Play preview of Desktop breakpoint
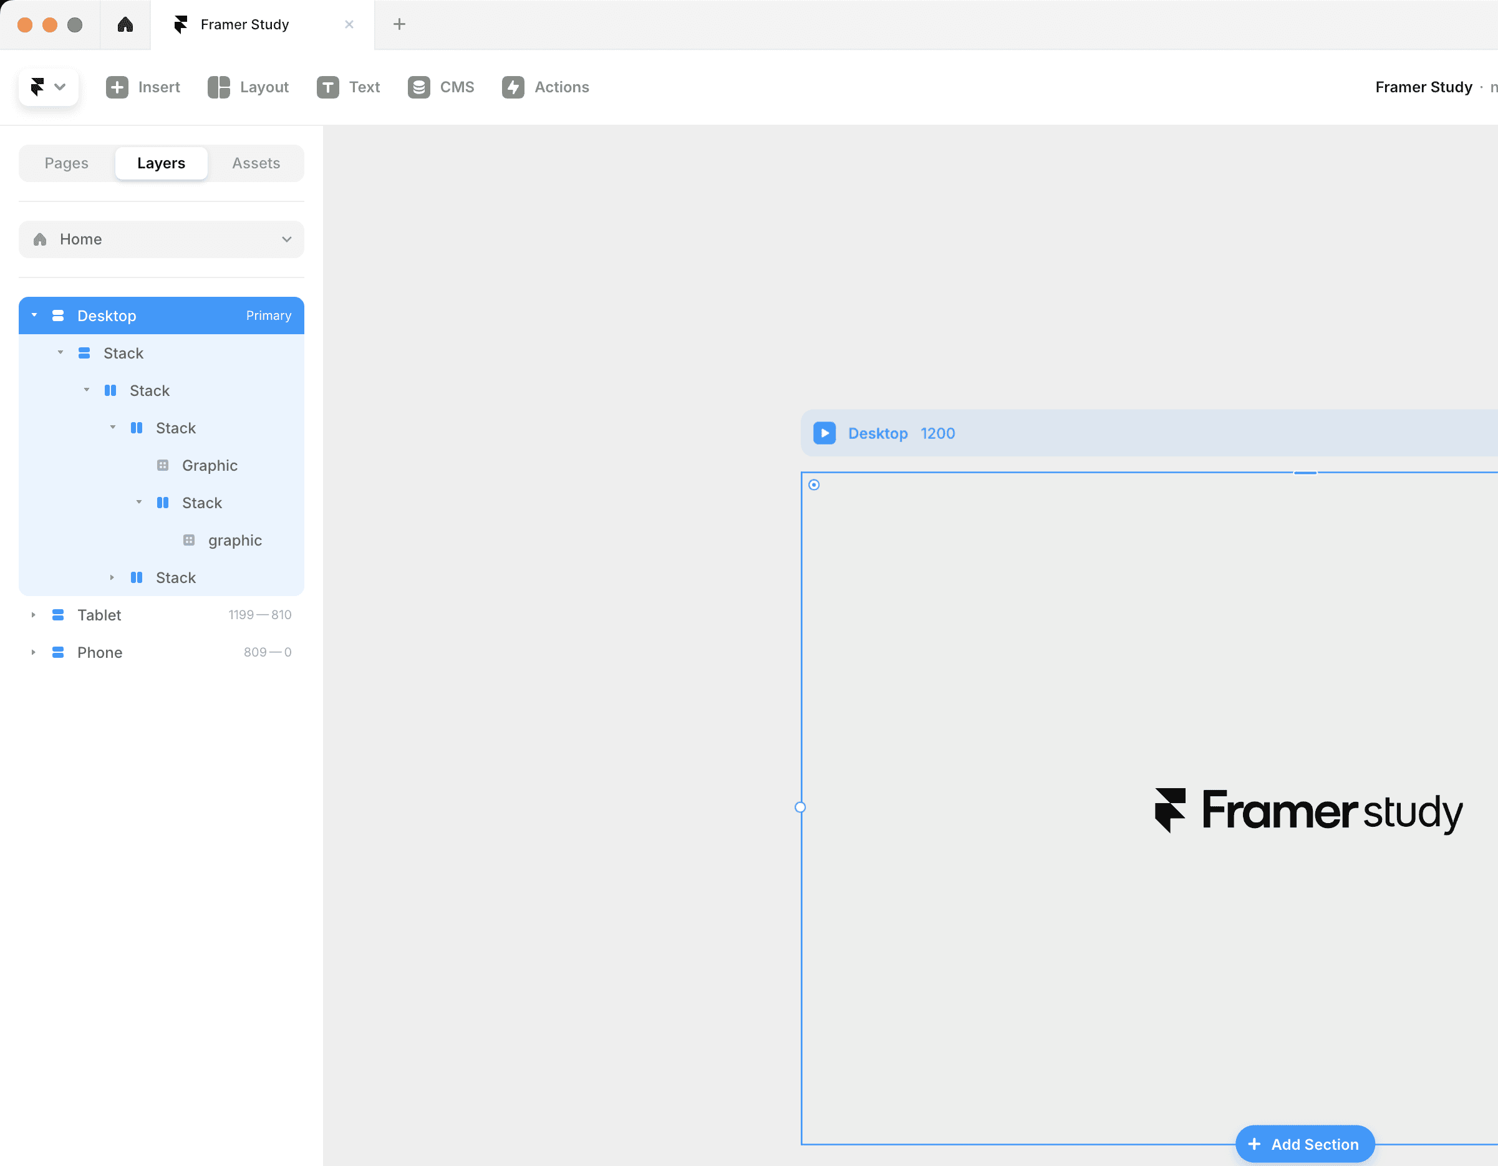 824,433
